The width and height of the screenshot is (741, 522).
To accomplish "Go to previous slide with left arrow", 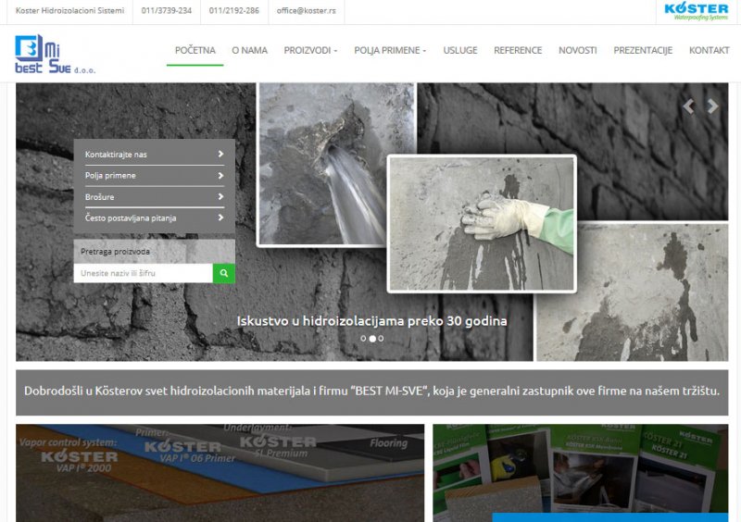I will [688, 106].
